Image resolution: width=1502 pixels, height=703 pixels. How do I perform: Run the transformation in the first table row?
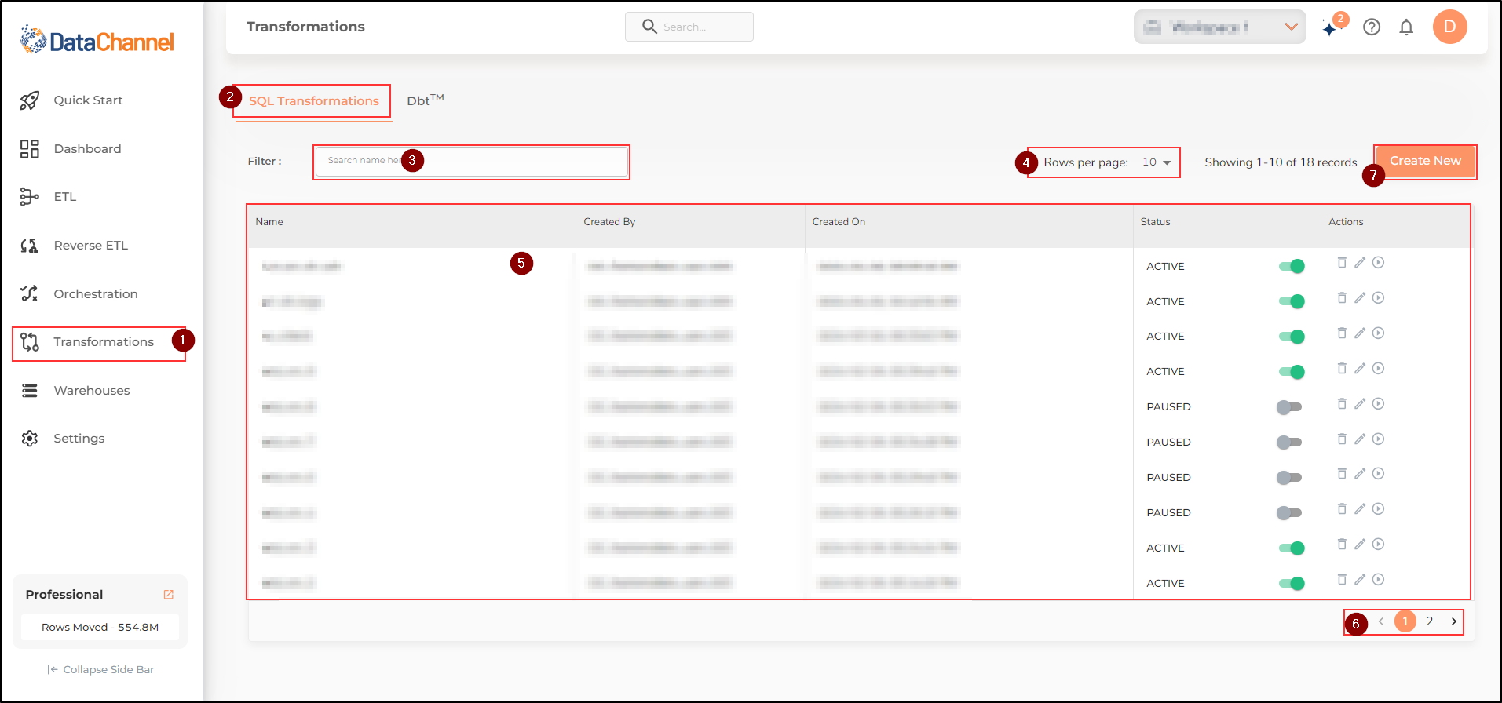point(1378,263)
